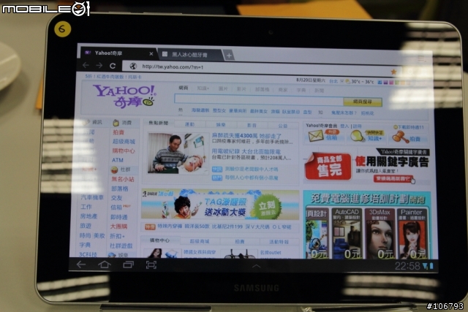Click the 交友 sidebar link

click(116, 198)
